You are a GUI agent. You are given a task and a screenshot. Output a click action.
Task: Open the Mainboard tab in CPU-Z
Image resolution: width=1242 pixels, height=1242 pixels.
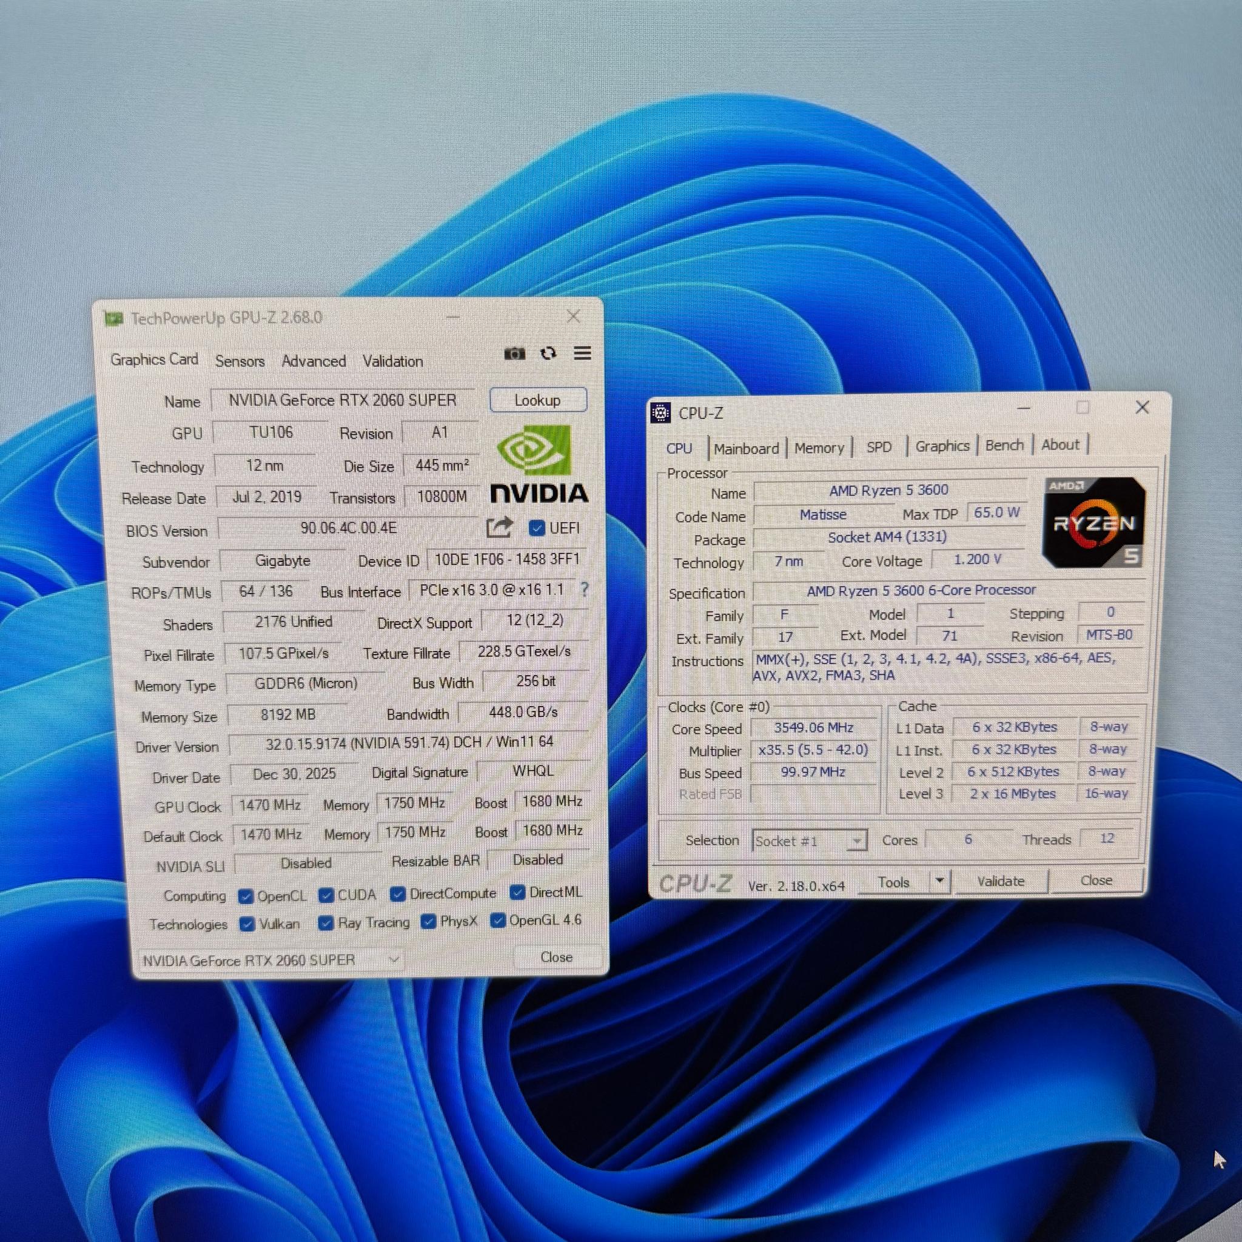(x=747, y=449)
